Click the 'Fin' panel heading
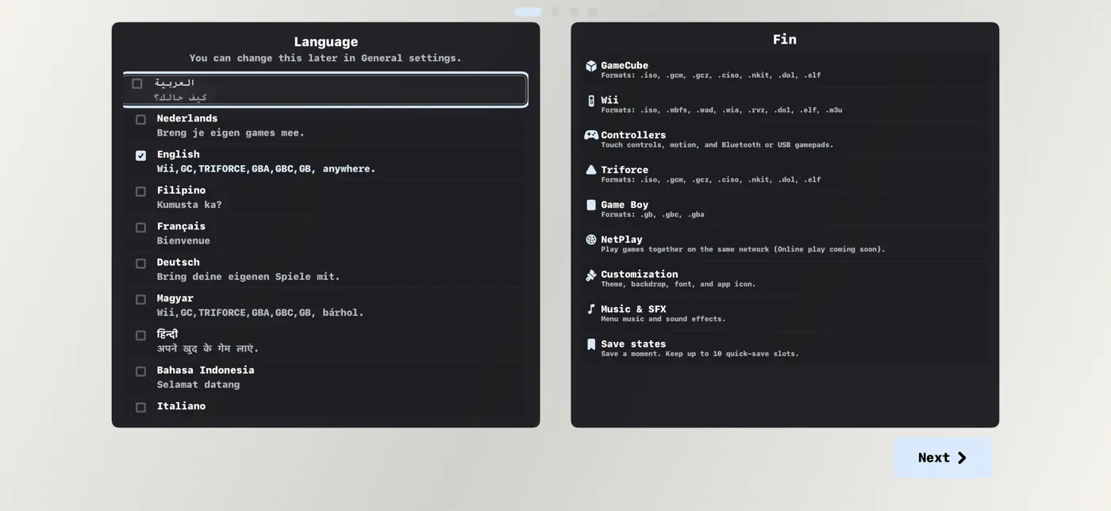This screenshot has height=511, width=1111. tap(784, 39)
